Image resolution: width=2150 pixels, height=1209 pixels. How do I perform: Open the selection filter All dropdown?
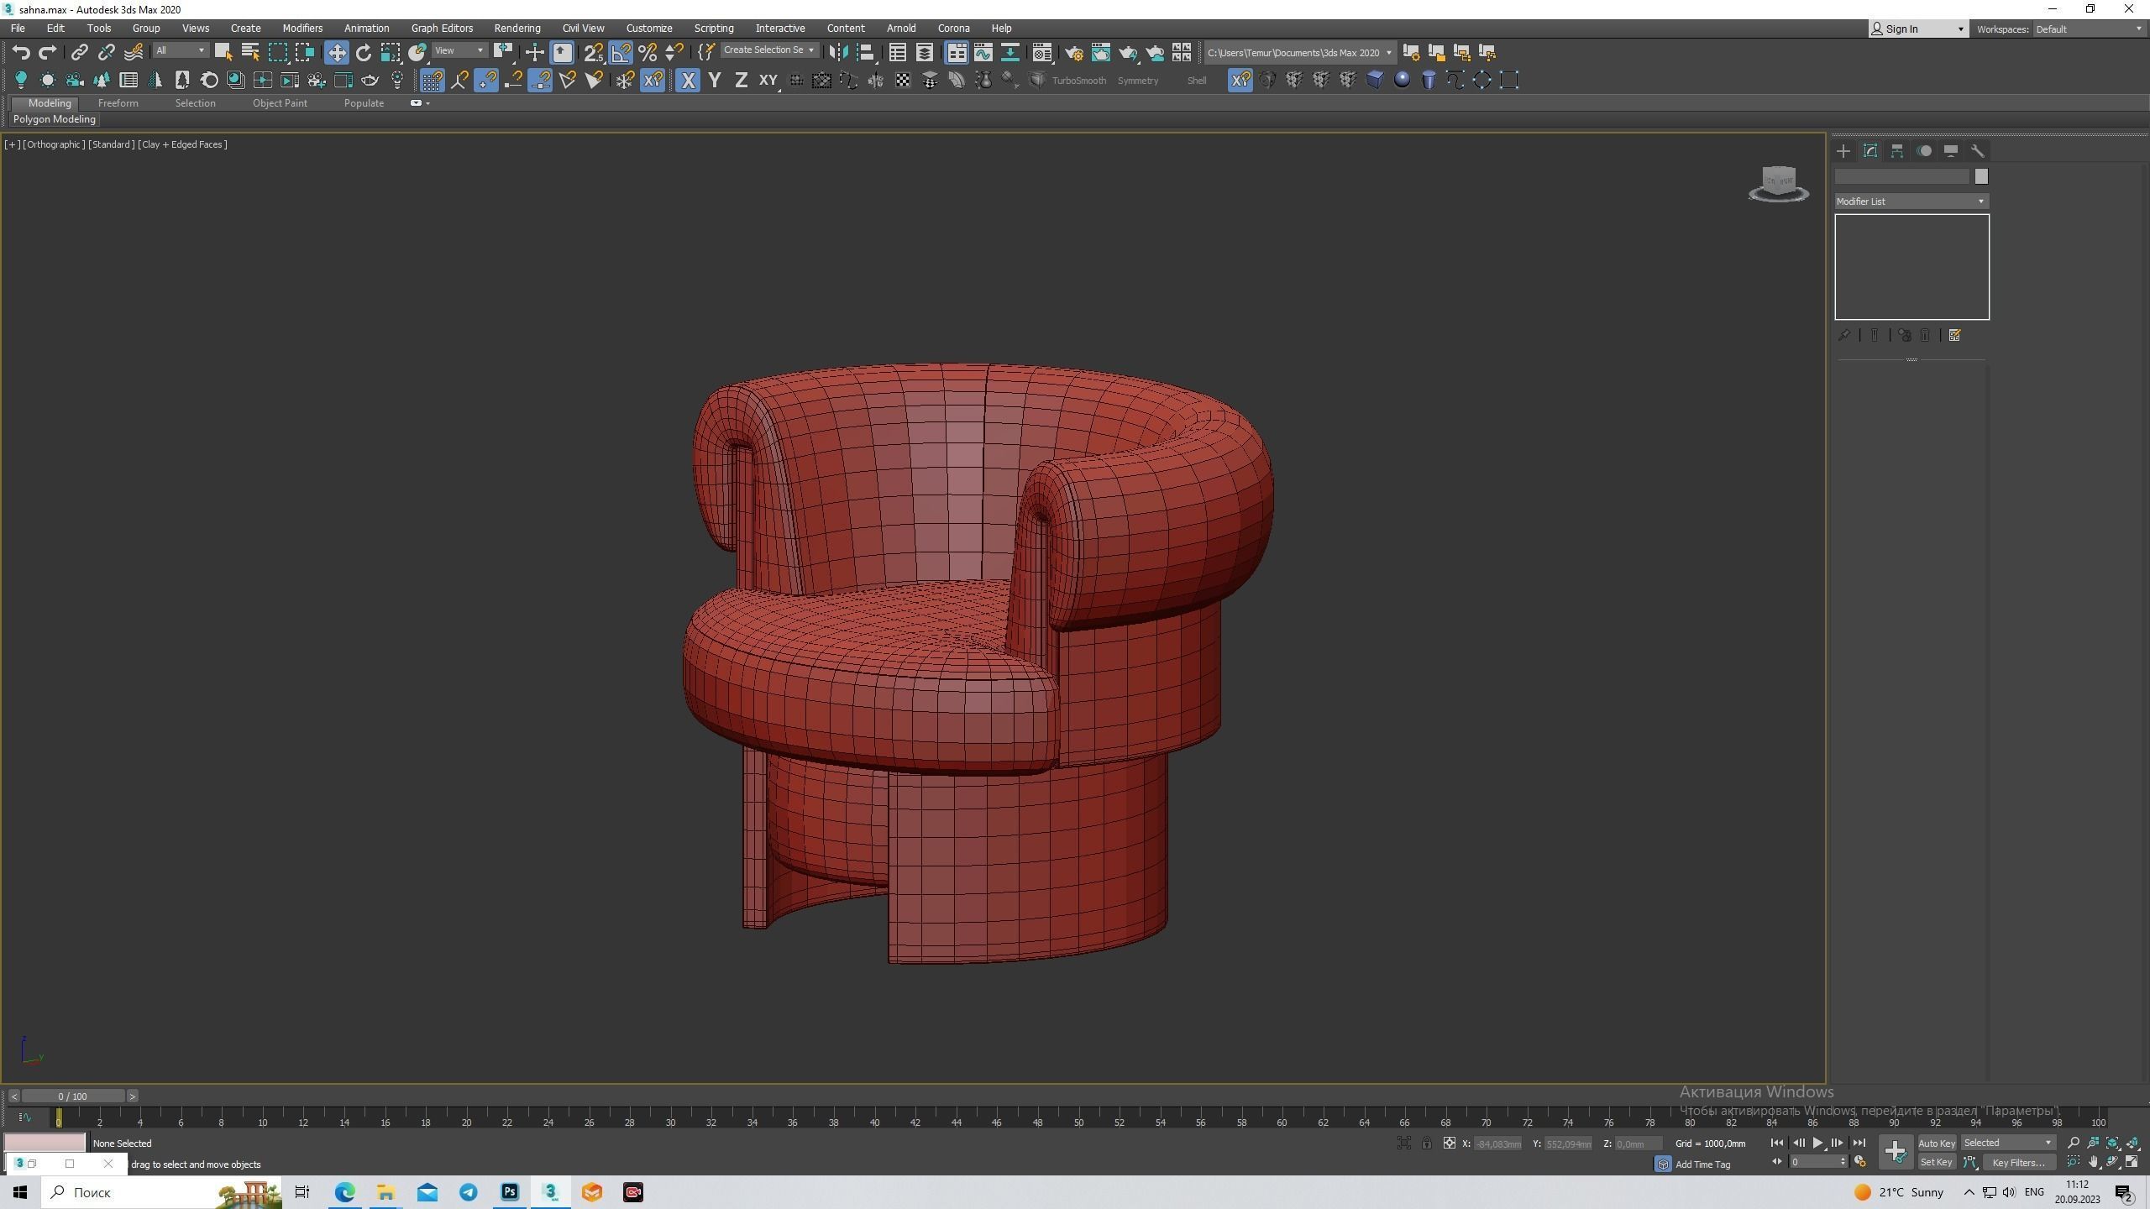[181, 51]
